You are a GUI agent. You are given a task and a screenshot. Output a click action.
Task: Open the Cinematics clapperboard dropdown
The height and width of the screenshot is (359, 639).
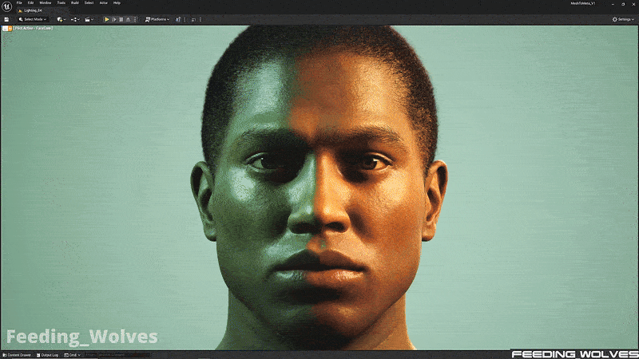[x=89, y=19]
